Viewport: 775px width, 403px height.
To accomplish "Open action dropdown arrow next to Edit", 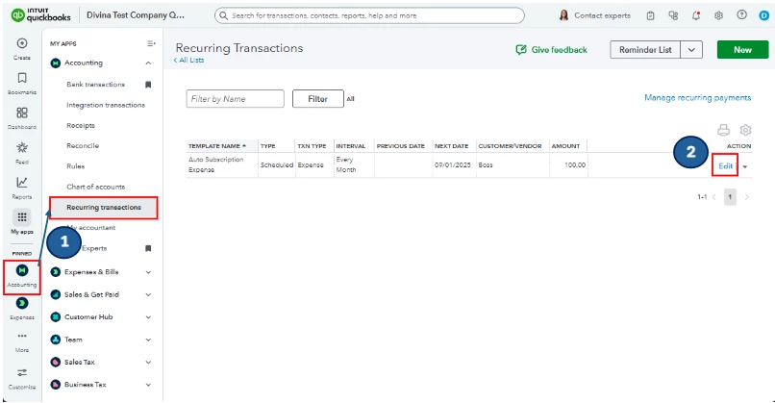I will pyautogui.click(x=745, y=166).
